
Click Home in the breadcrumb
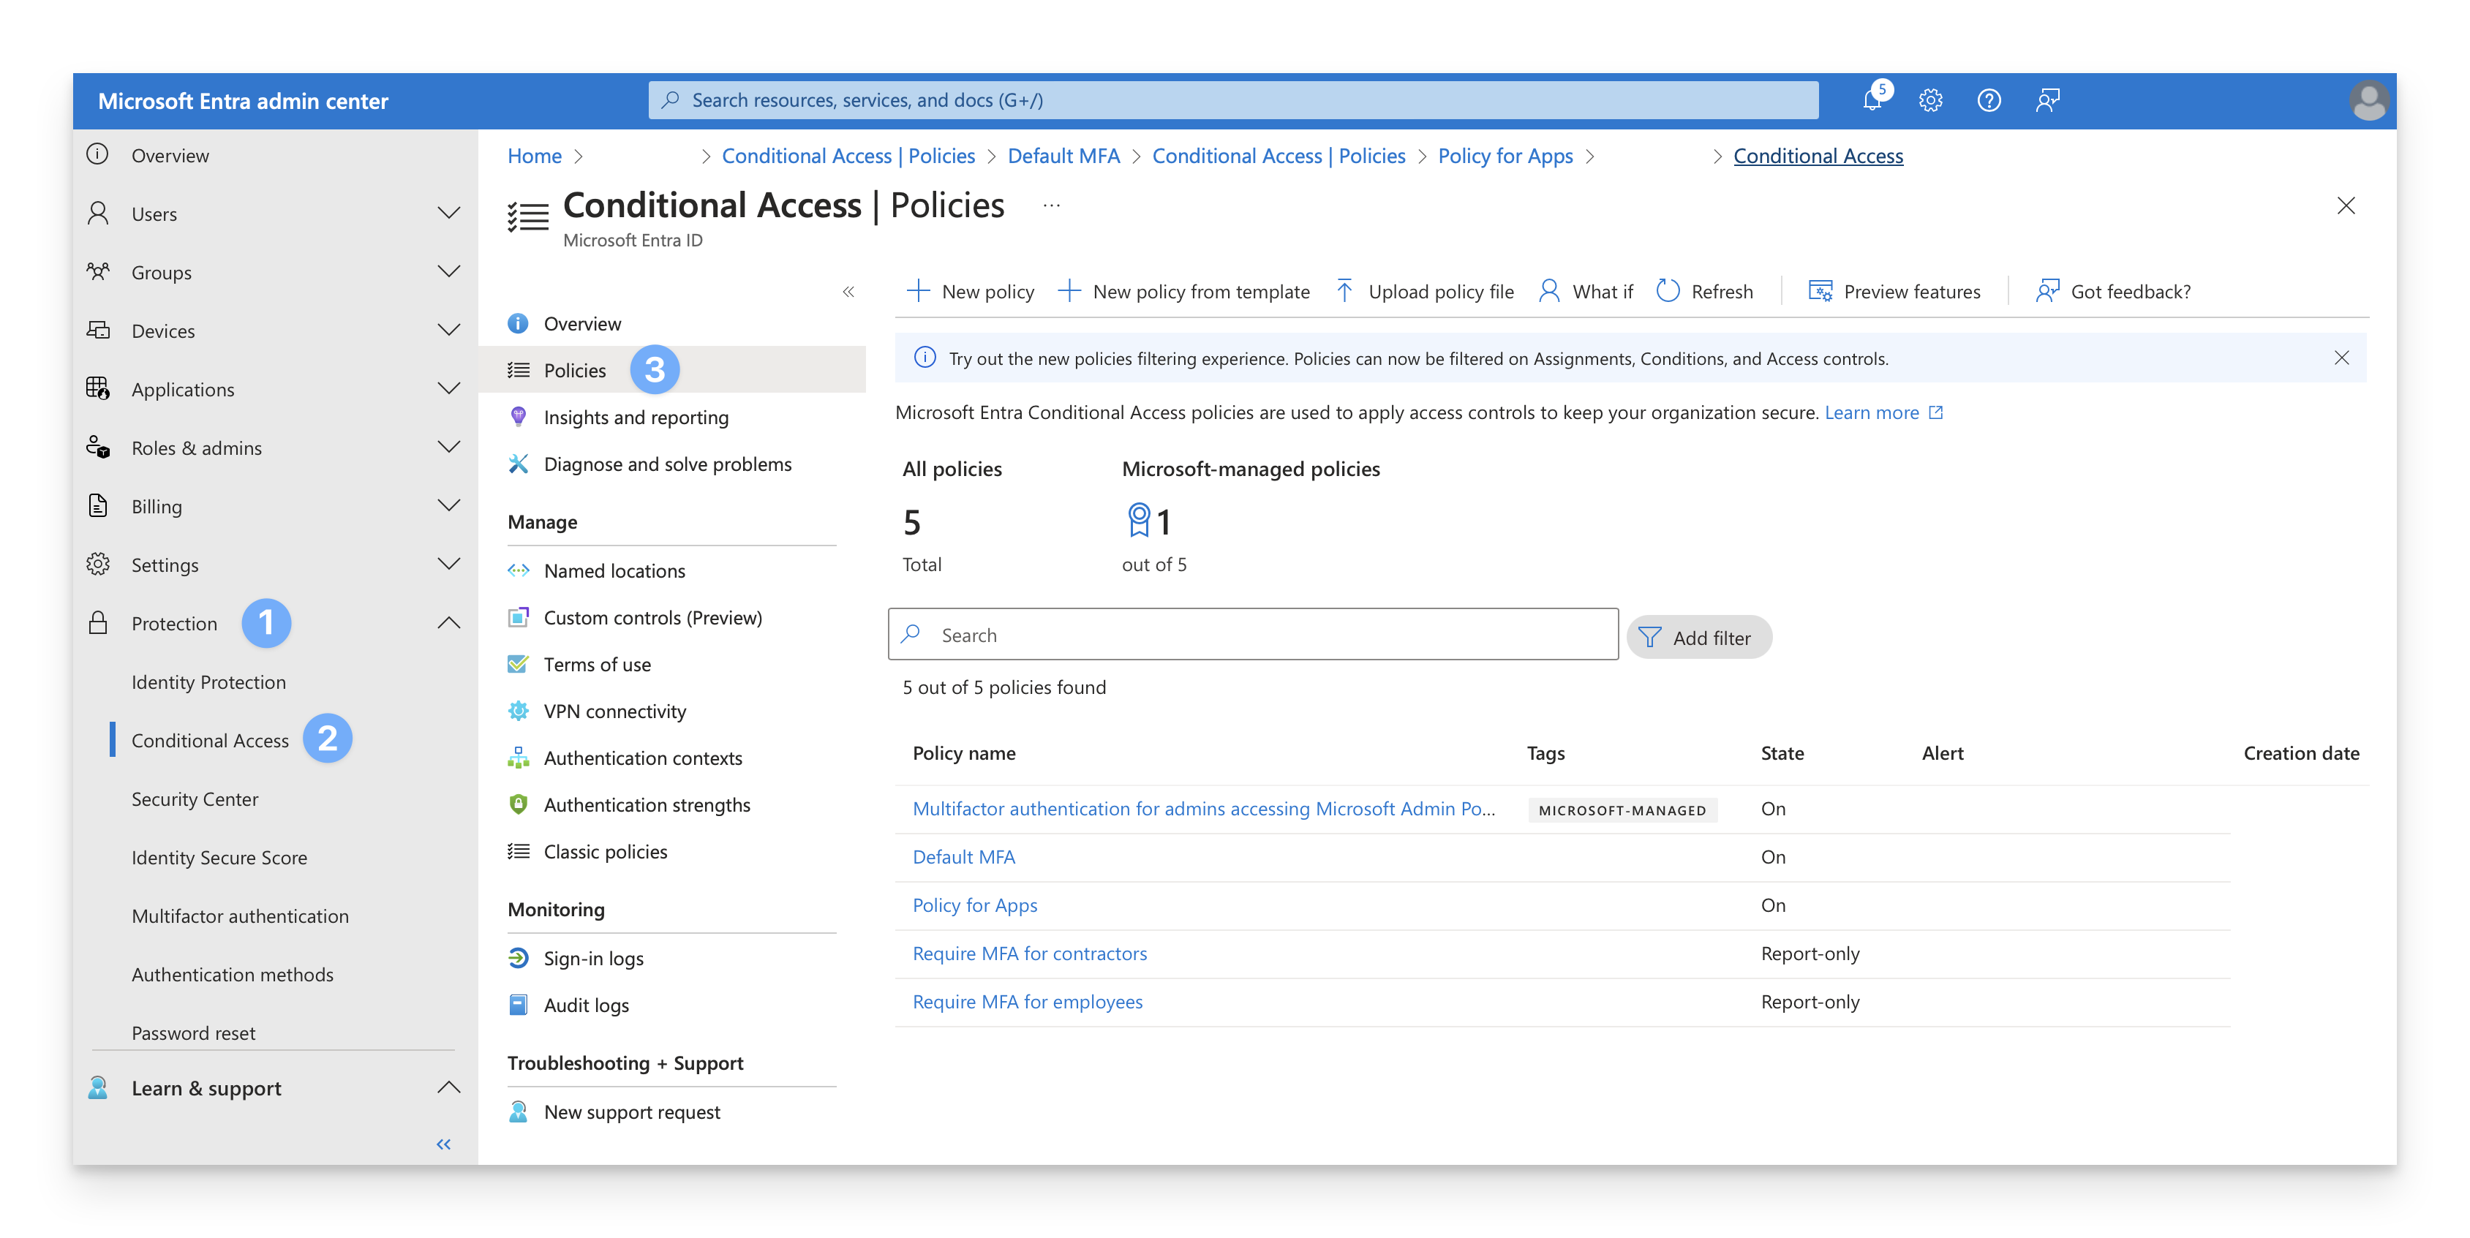pos(534,155)
